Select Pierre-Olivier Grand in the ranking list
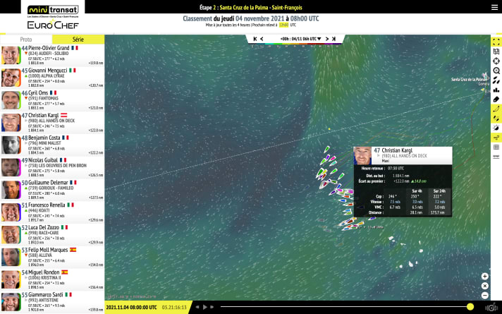Viewport: 502px width, 314px height. [x=52, y=55]
